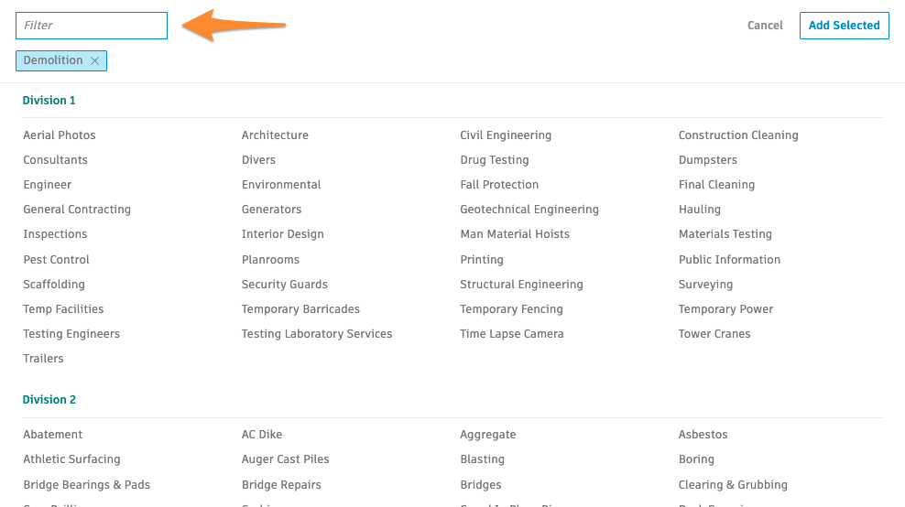Select Clearing & Grubbing option

tap(733, 485)
